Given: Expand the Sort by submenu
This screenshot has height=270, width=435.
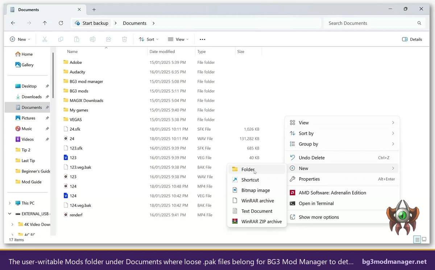Looking at the screenshot, I should pyautogui.click(x=342, y=134).
